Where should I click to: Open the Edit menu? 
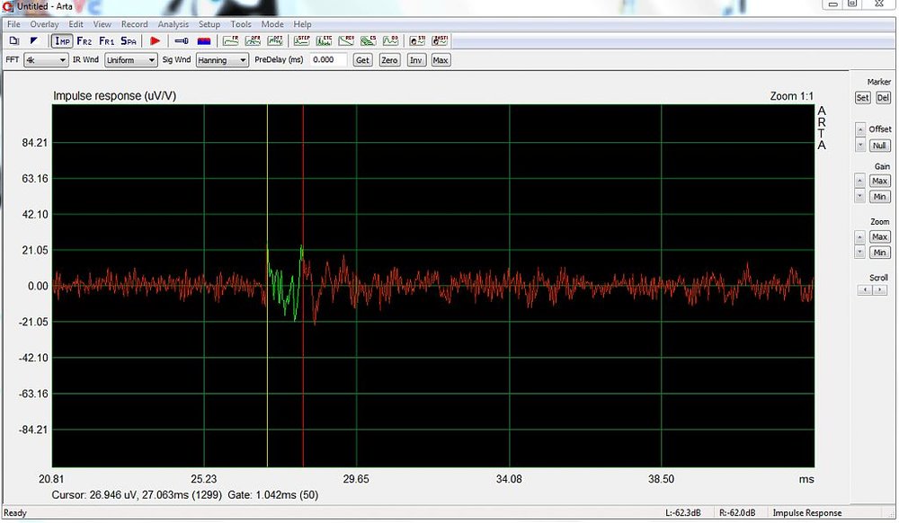(x=76, y=24)
